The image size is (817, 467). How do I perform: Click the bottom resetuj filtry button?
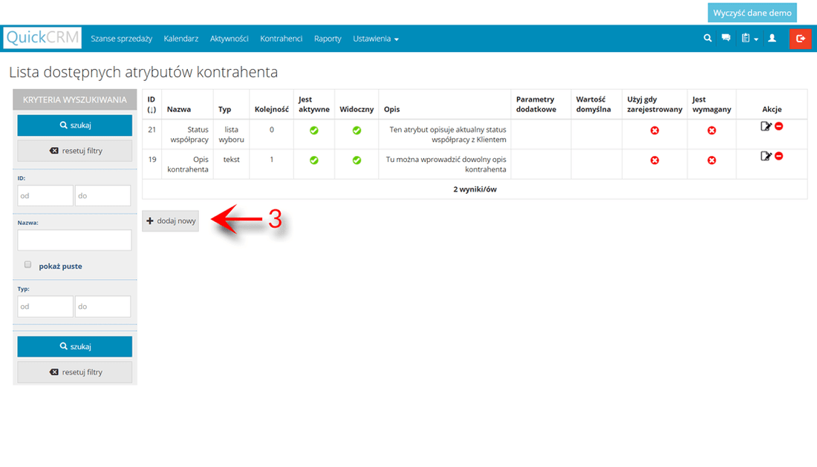(x=74, y=372)
